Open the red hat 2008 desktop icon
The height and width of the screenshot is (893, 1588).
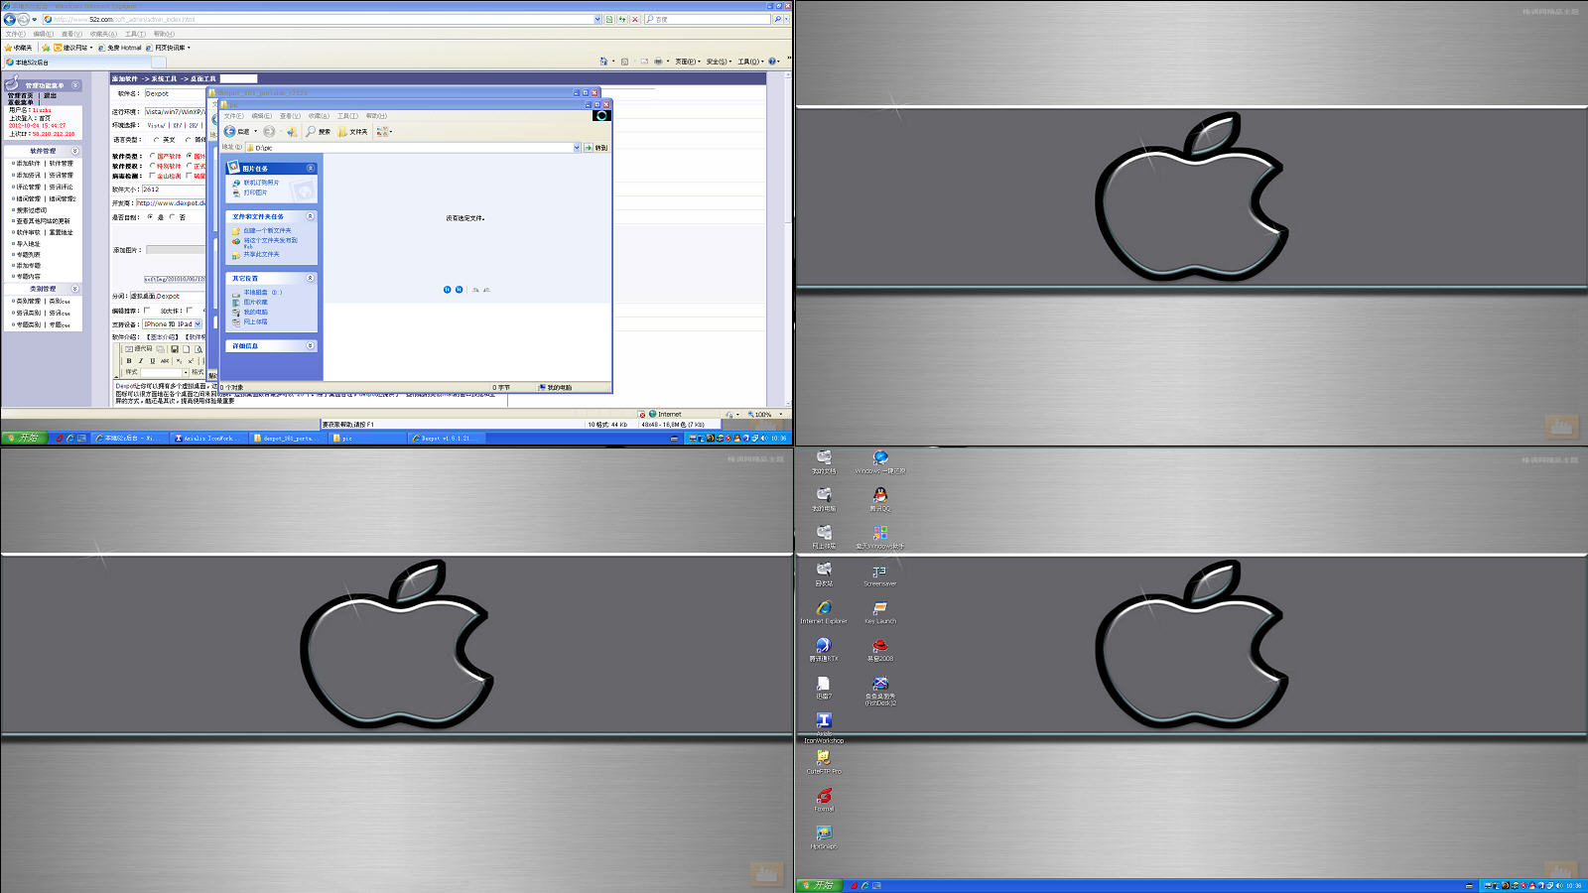(x=880, y=649)
